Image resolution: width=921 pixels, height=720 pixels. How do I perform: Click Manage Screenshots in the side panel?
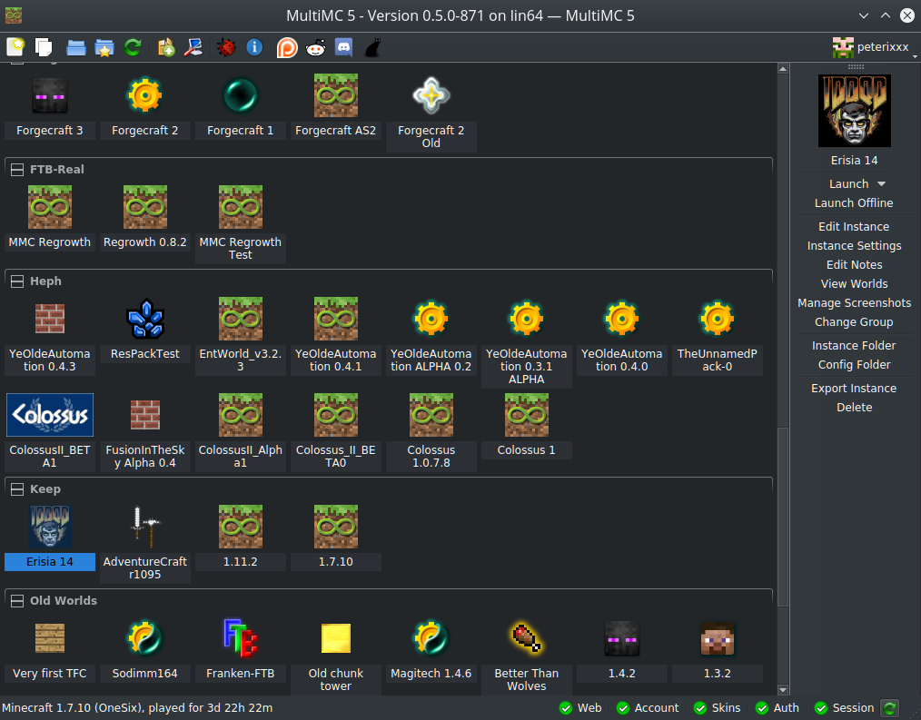point(854,303)
